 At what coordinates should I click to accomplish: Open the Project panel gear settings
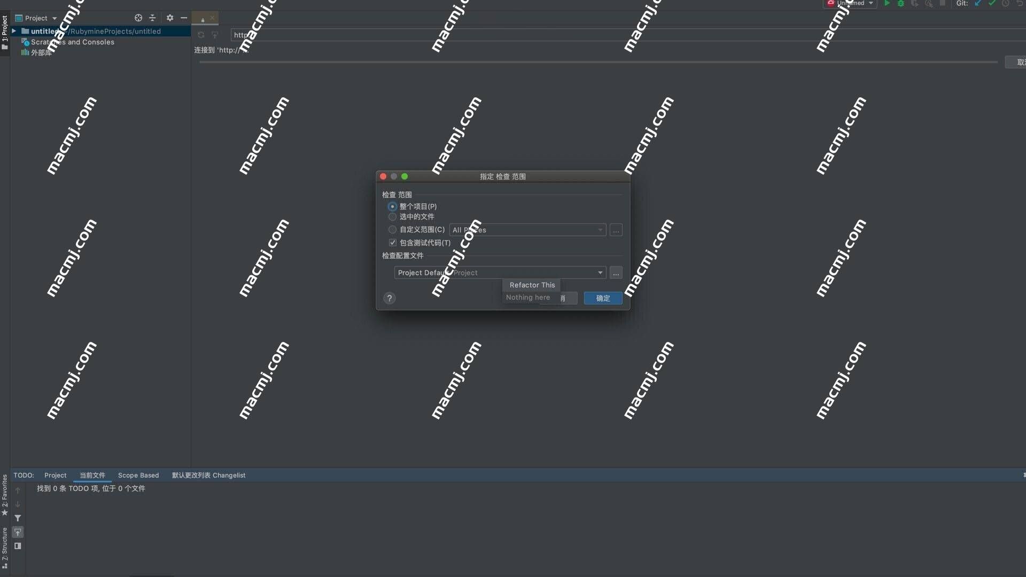(170, 18)
